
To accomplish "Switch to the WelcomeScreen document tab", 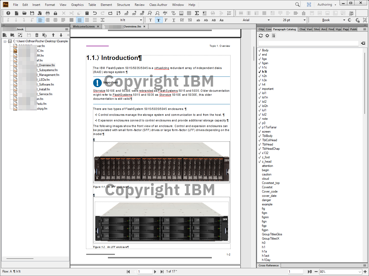I will [x=84, y=26].
